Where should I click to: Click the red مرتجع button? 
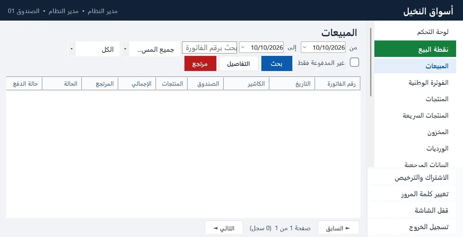coord(200,64)
